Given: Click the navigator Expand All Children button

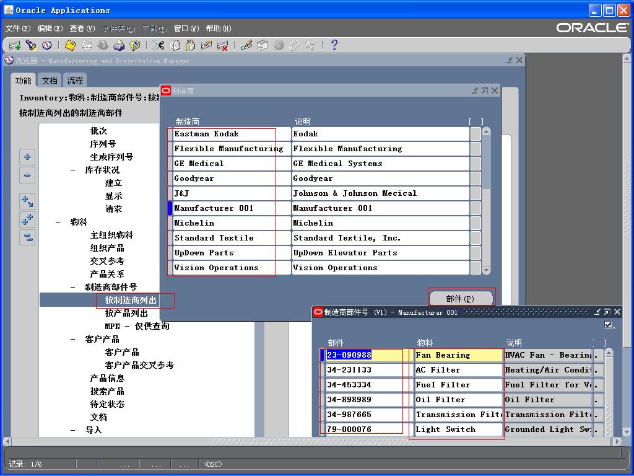Looking at the screenshot, I should point(27,201).
